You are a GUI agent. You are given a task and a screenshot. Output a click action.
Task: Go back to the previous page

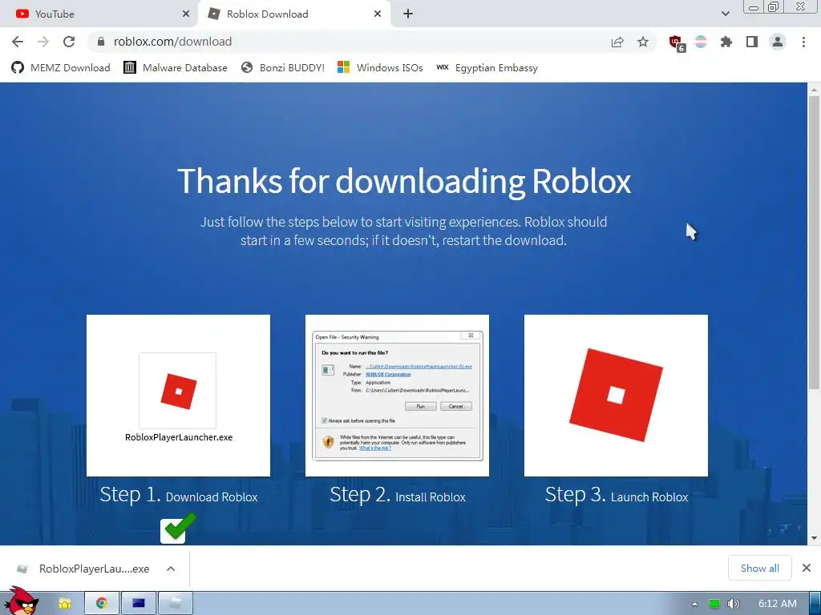(x=18, y=42)
